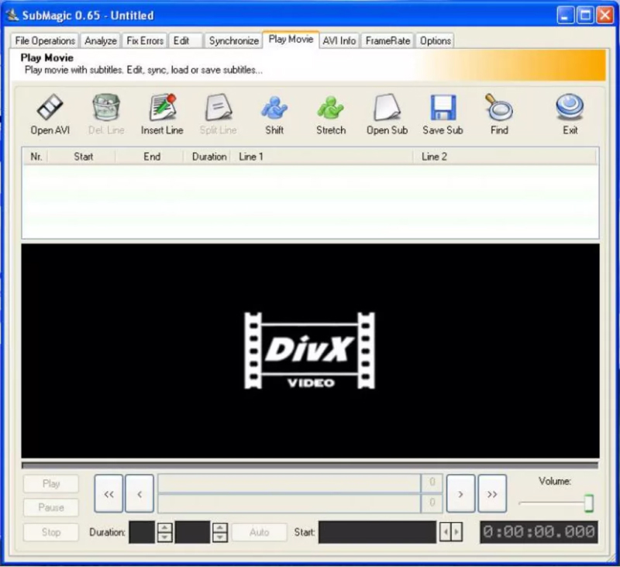
Task: Click the DivX video preview area
Action: (310, 351)
